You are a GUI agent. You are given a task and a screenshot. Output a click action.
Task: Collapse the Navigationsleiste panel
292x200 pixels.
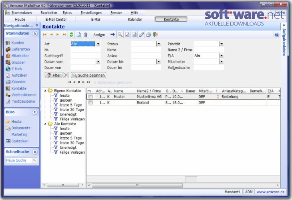click(37, 25)
